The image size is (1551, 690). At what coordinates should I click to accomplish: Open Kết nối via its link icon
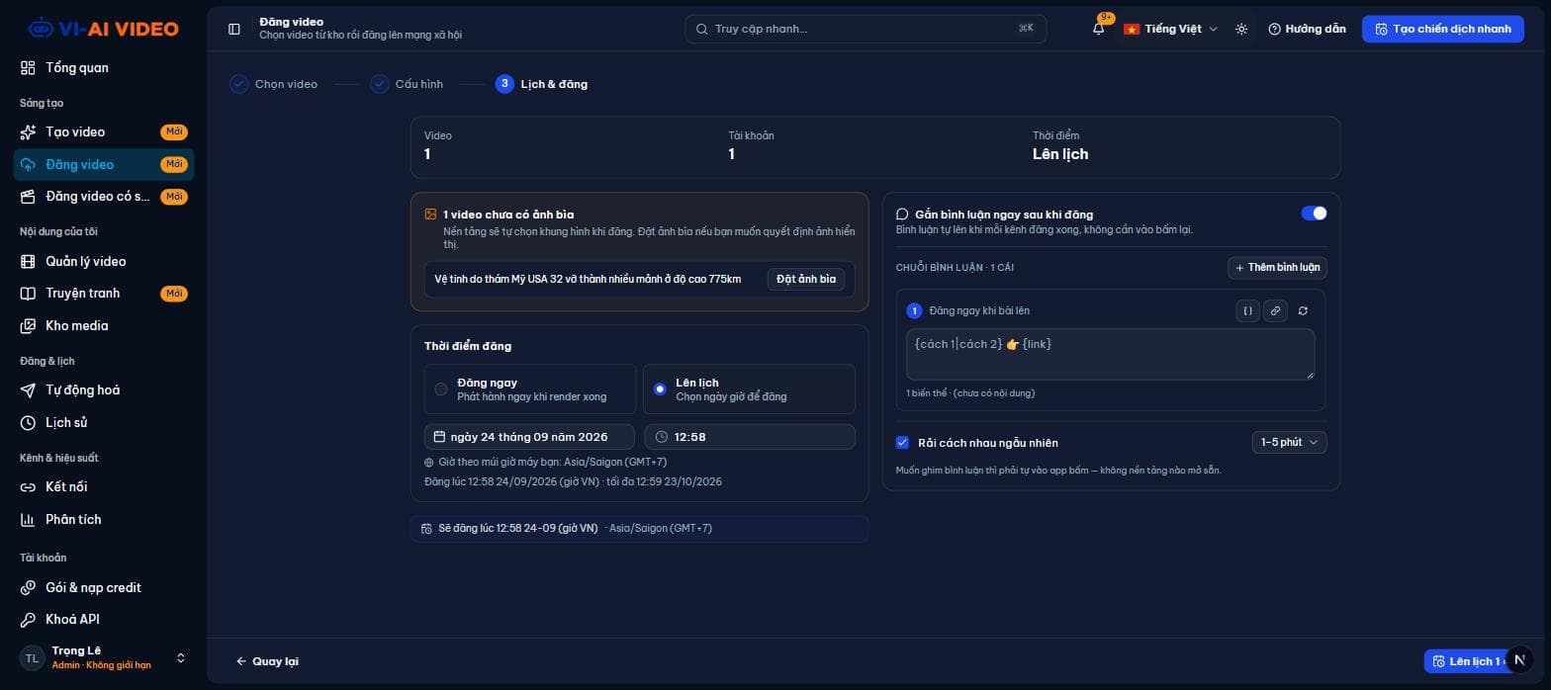[x=28, y=486]
